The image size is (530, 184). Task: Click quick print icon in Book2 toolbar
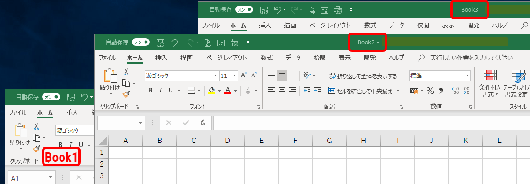[x=234, y=42]
